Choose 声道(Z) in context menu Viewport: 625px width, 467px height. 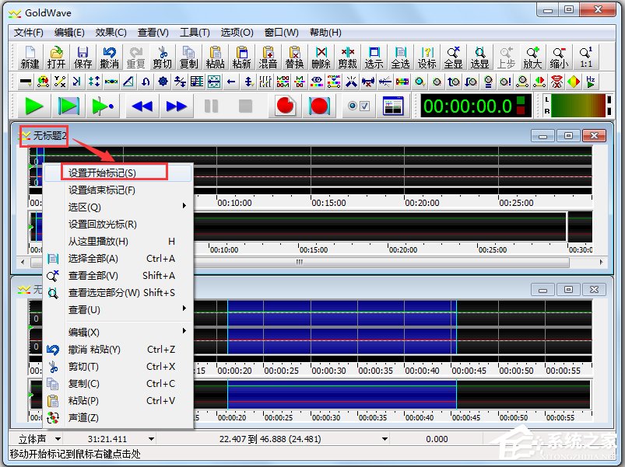119,418
